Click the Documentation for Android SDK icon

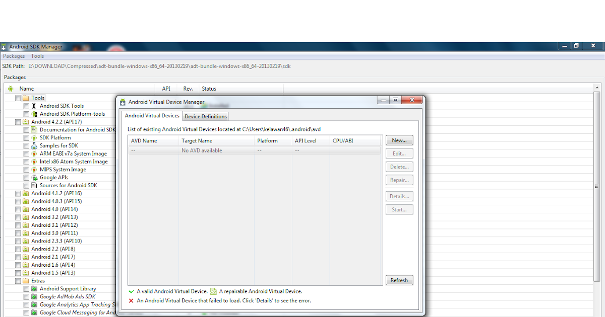(34, 130)
